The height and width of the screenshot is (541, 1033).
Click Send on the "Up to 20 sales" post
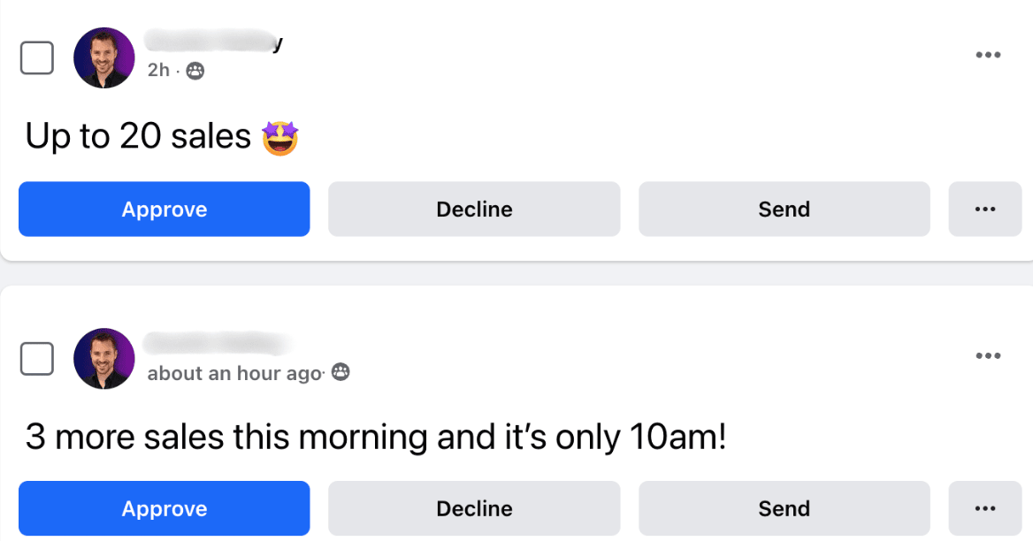[x=784, y=209]
